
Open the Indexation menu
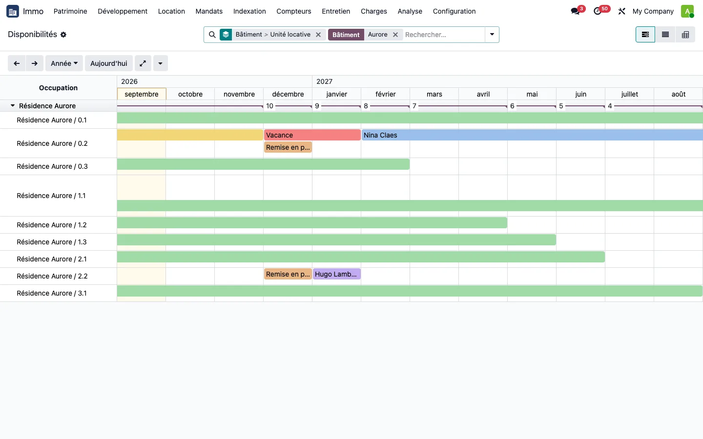coord(249,11)
